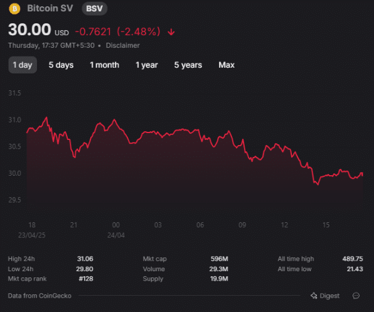Click the red down arrow price indicator
The image size is (374, 312).
click(171, 32)
